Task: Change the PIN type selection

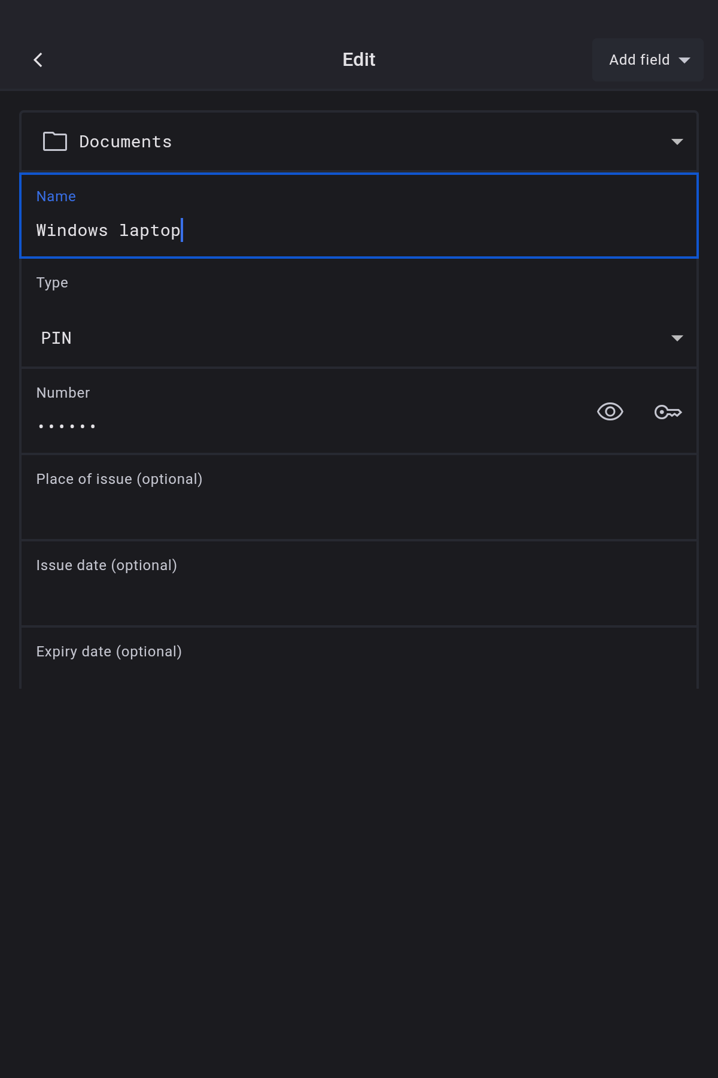Action: 359,338
